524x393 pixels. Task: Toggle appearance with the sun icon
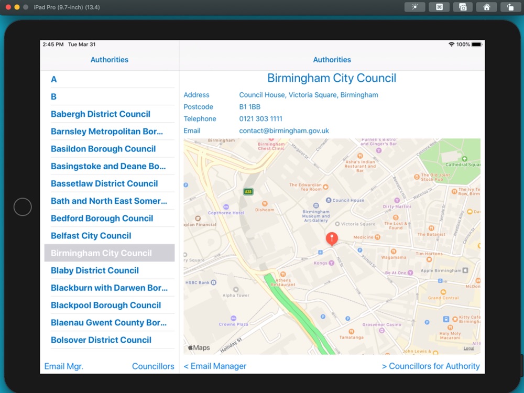click(x=414, y=7)
